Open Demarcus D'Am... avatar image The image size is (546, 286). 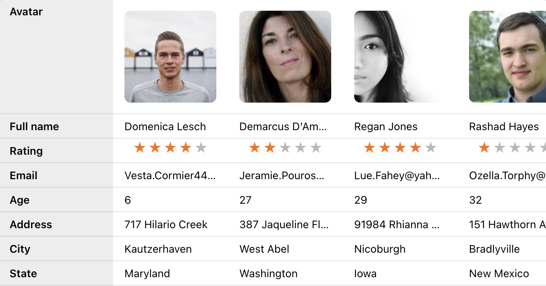point(285,57)
